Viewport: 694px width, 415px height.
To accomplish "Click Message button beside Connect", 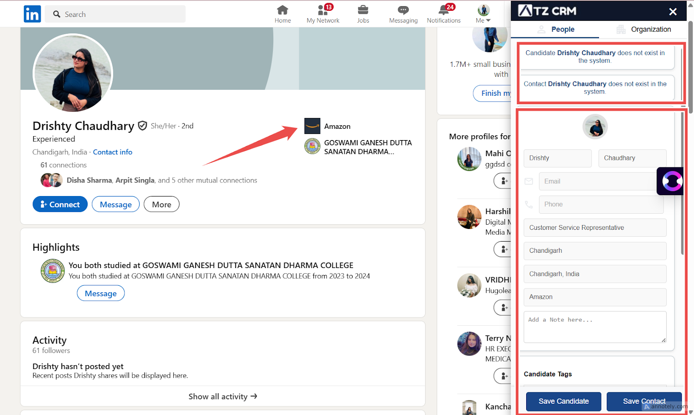I will (115, 204).
